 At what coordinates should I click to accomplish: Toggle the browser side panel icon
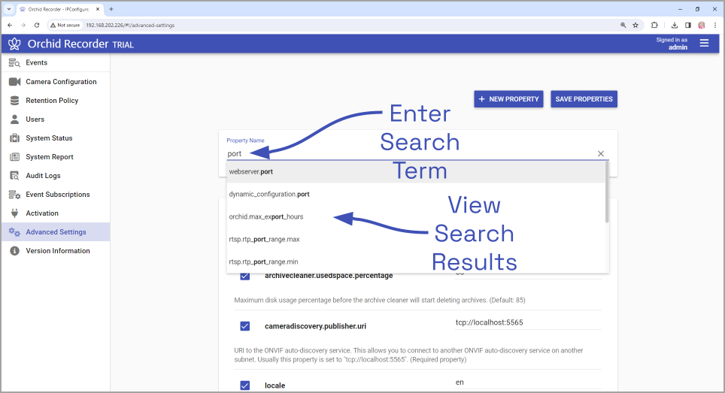pos(688,25)
